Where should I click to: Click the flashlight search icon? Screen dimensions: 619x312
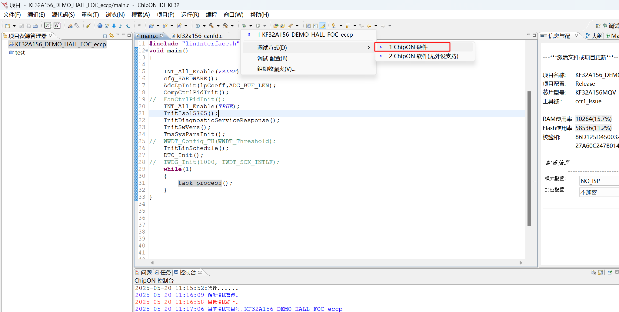coord(290,26)
